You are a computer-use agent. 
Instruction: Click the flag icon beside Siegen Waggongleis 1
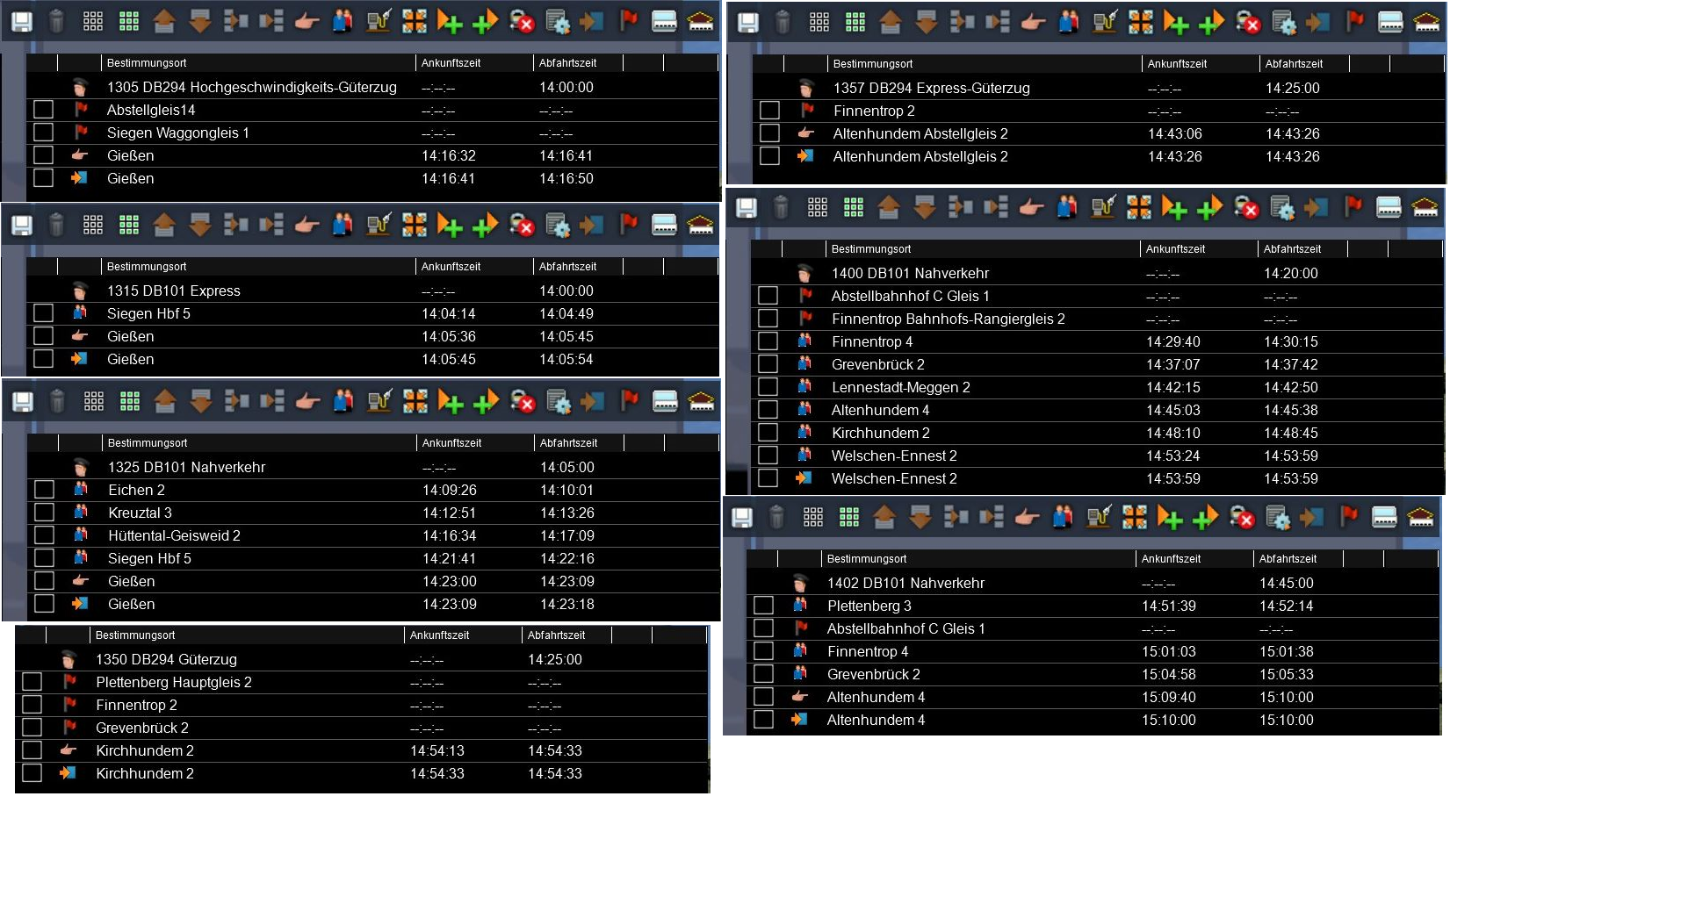pos(81,133)
